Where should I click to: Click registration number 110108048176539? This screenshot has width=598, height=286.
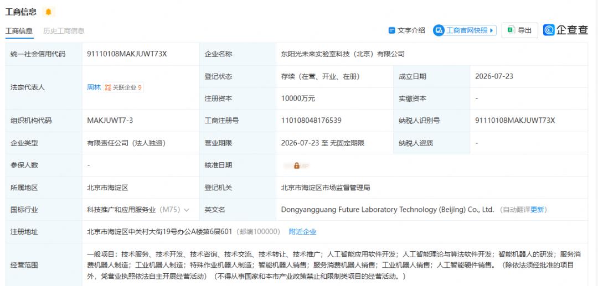click(311, 121)
